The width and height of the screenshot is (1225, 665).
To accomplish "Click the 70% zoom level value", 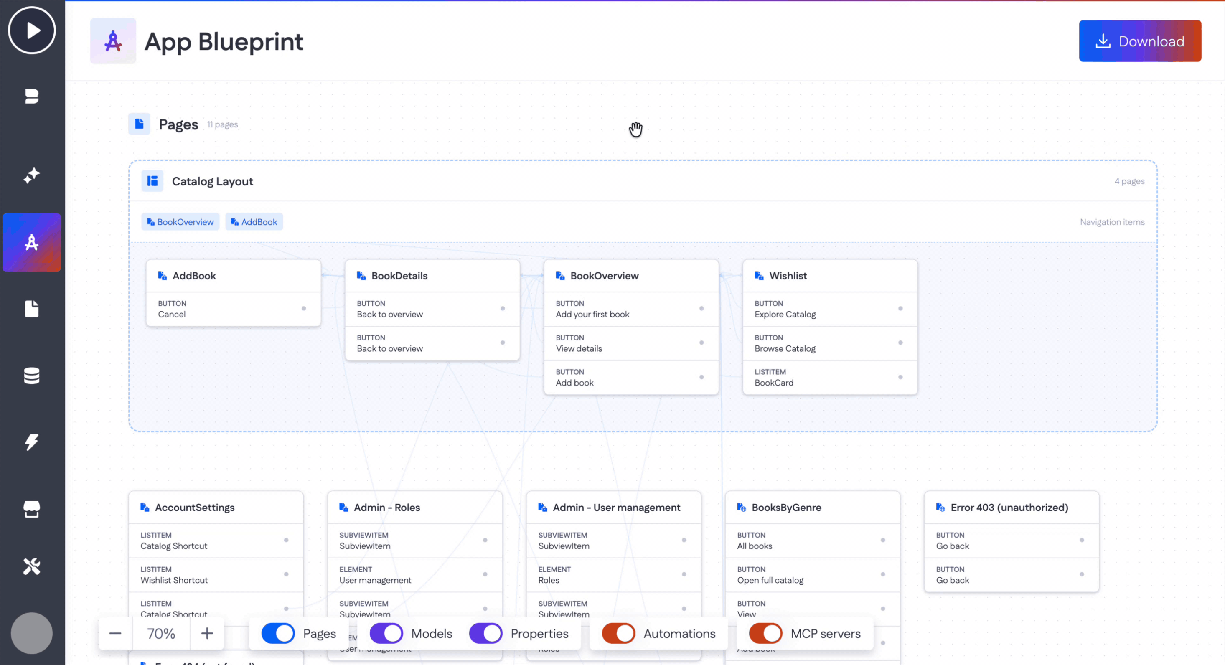I will 161,633.
